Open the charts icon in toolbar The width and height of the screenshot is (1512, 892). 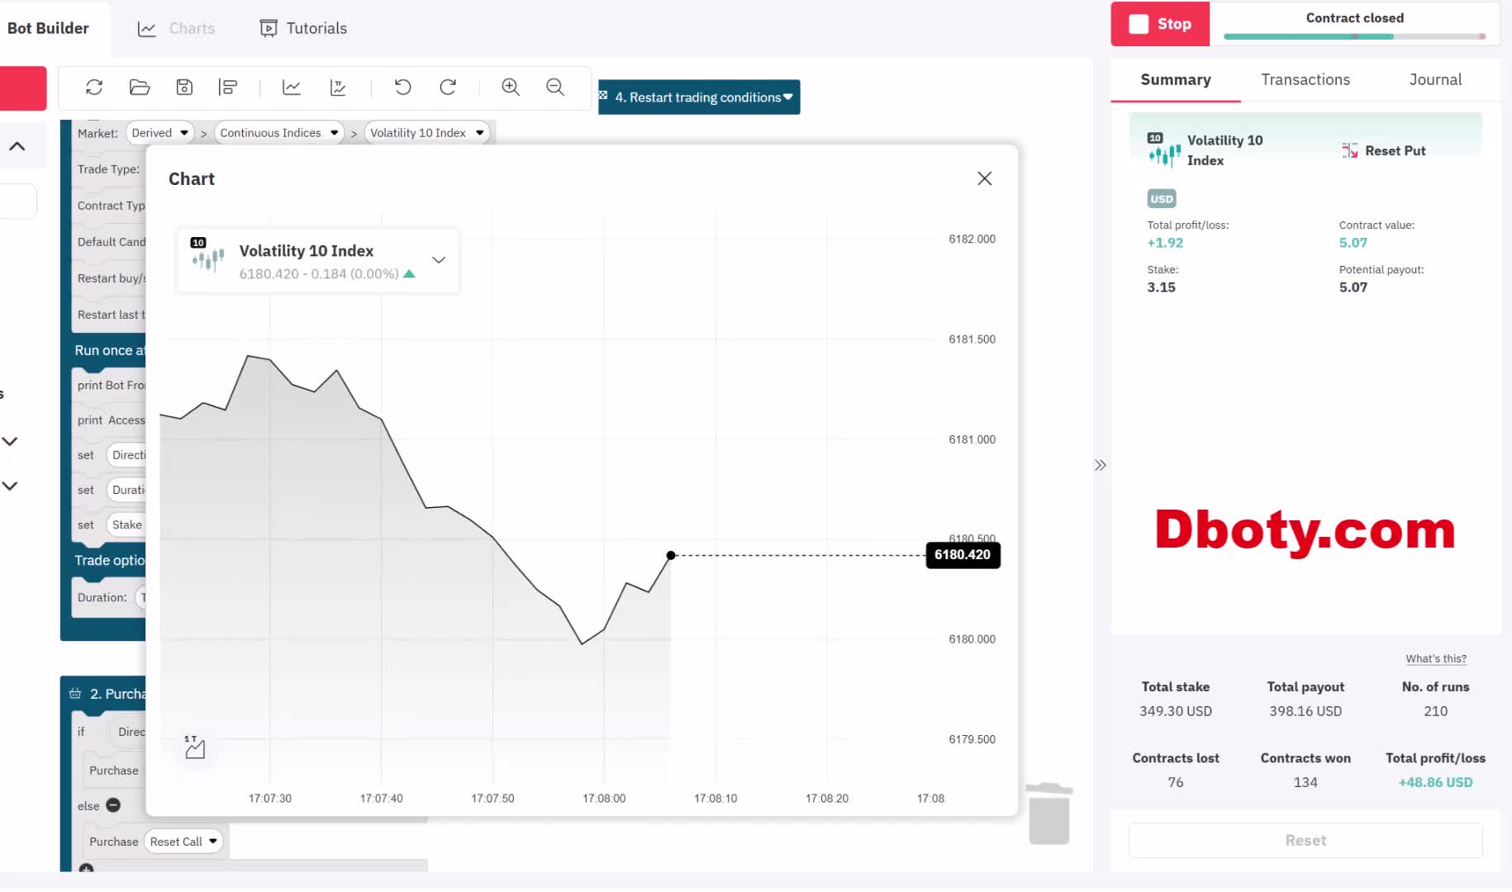click(x=292, y=88)
